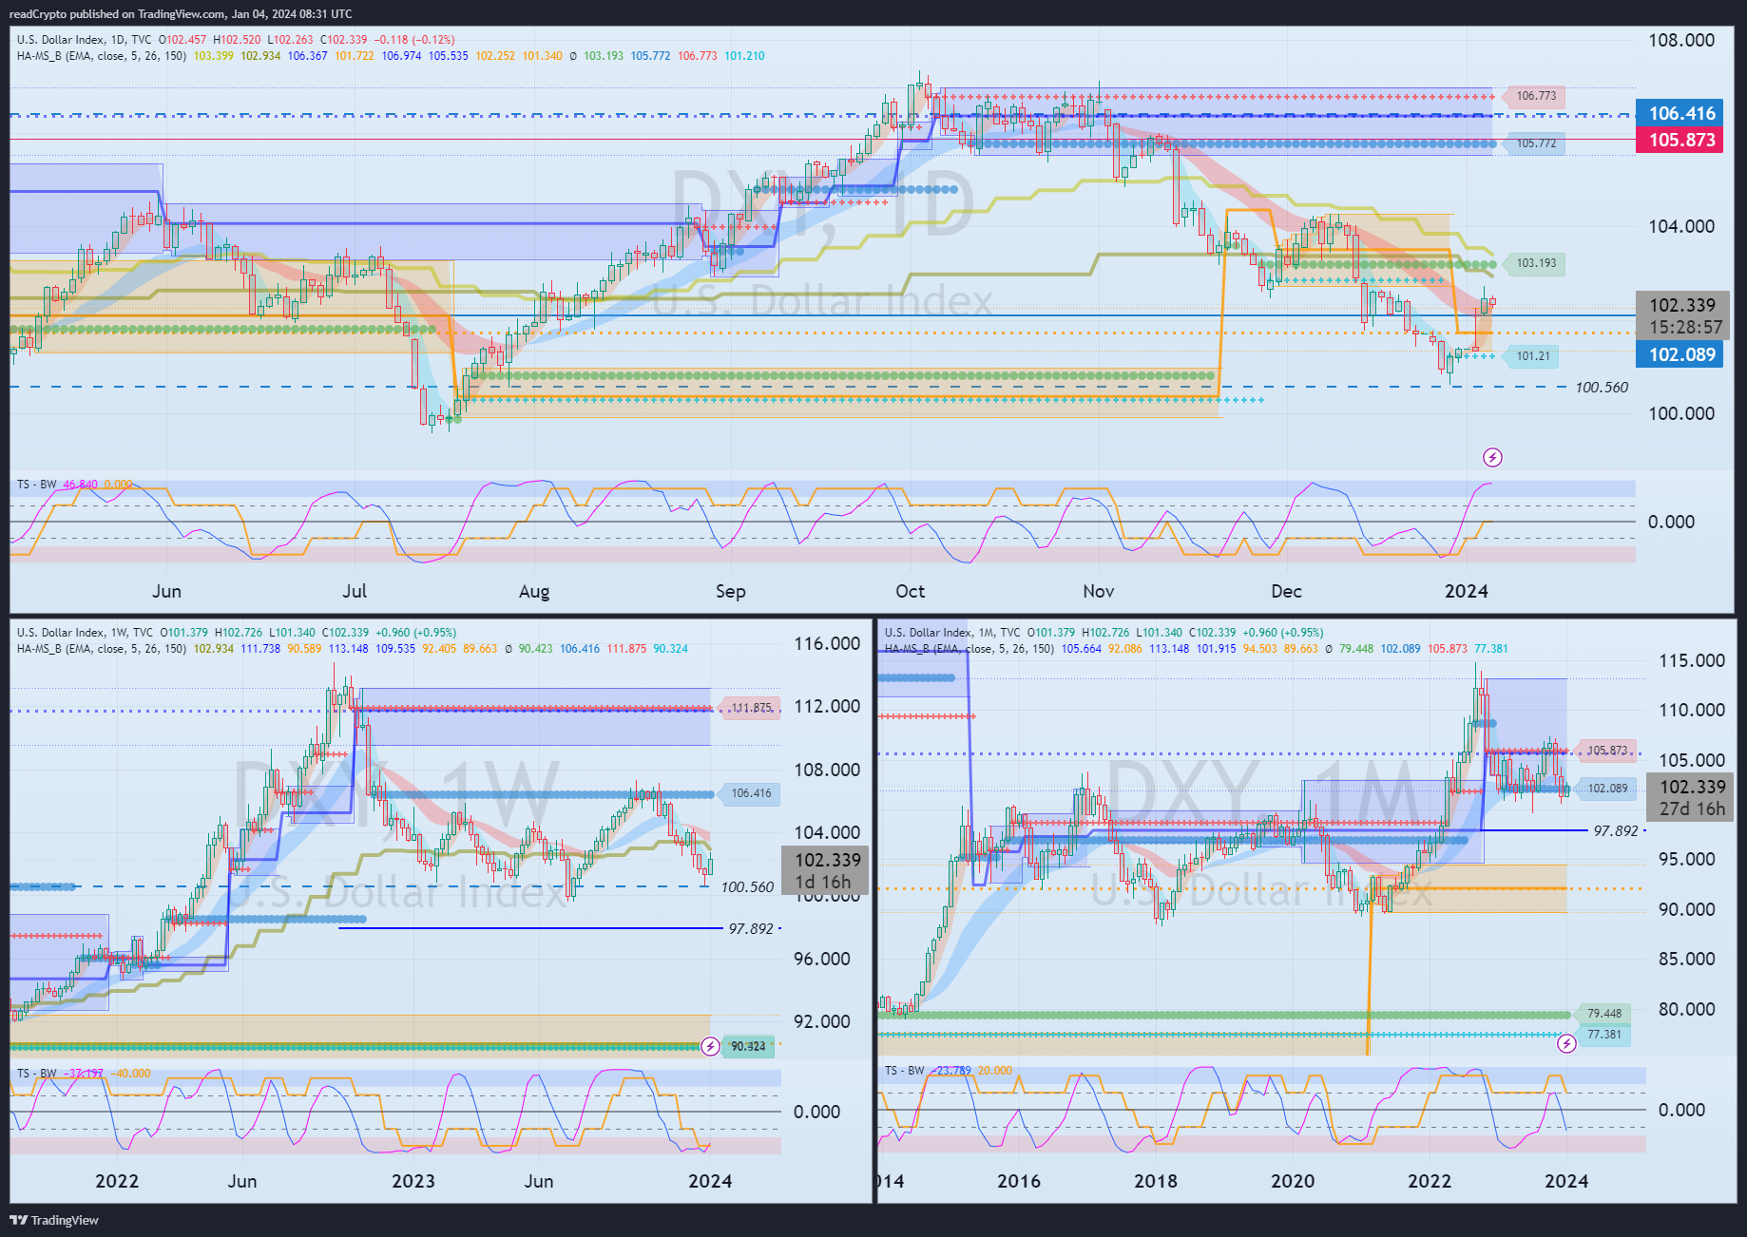Click the 108.000 label on the 1D price axis
The image size is (1747, 1237).
(1680, 40)
